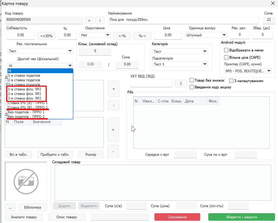The image size is (278, 223).
Task: Click the 'Розмір' button
Action: [91, 154]
